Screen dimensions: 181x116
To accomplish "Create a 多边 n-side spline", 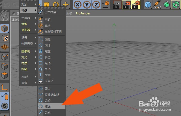I will [52, 57].
